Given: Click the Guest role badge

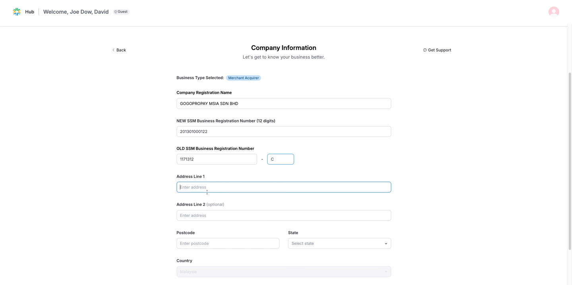Looking at the screenshot, I should click(x=121, y=12).
